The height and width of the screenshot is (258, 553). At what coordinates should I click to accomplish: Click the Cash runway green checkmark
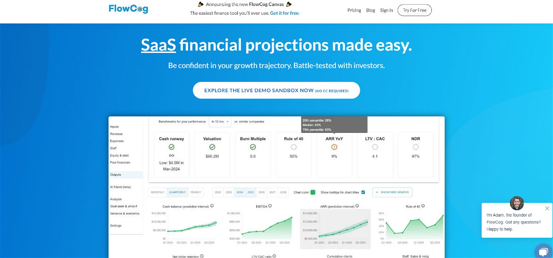tap(171, 147)
